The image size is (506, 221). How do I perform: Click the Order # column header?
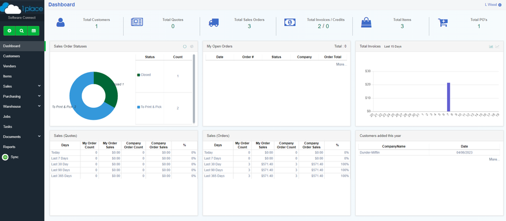tap(248, 57)
